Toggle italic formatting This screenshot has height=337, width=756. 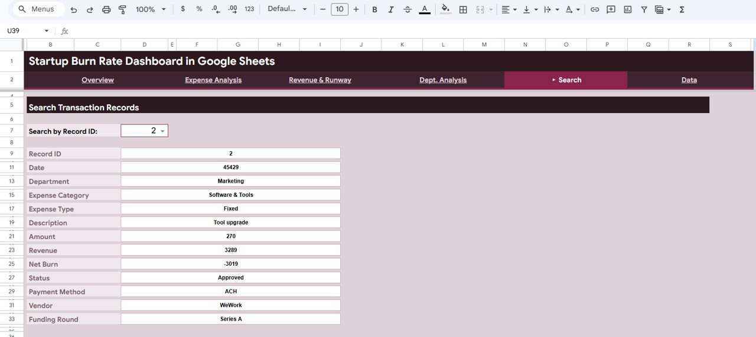[391, 9]
